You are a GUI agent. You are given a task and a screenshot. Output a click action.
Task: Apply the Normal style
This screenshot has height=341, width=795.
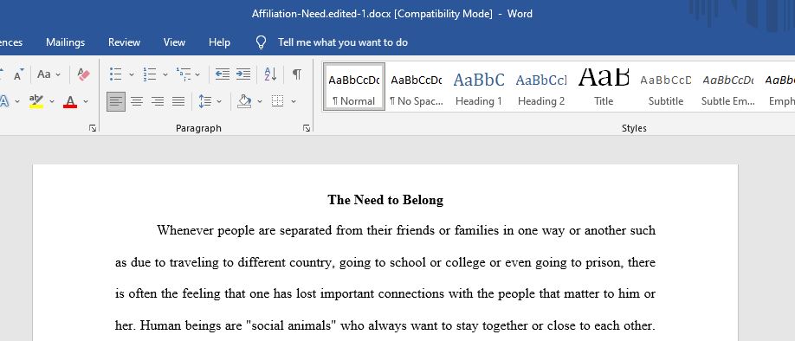(354, 87)
